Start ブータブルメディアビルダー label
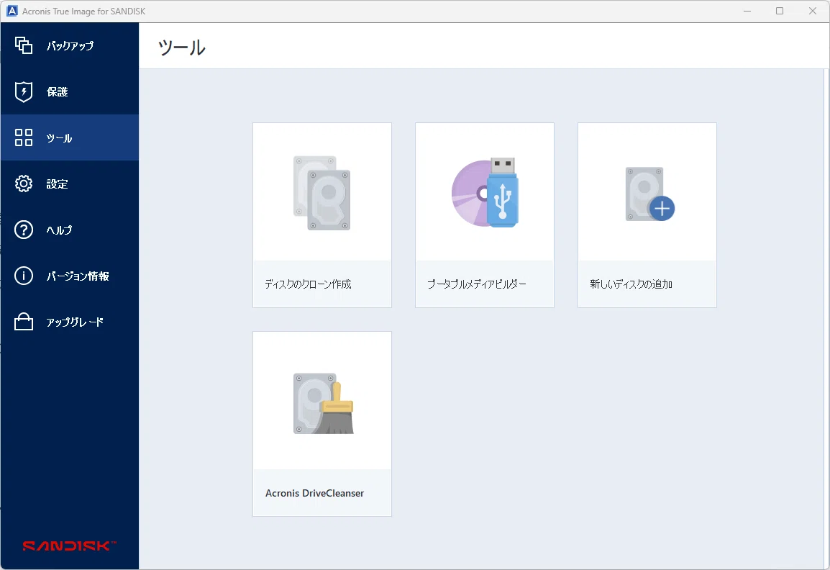This screenshot has width=830, height=570. pos(477,284)
